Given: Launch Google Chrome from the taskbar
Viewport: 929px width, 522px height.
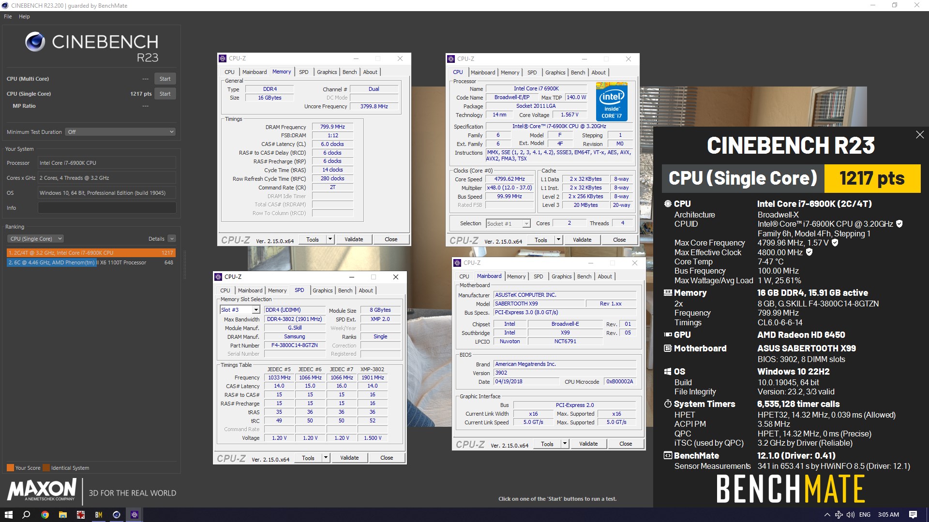Looking at the screenshot, I should point(45,515).
